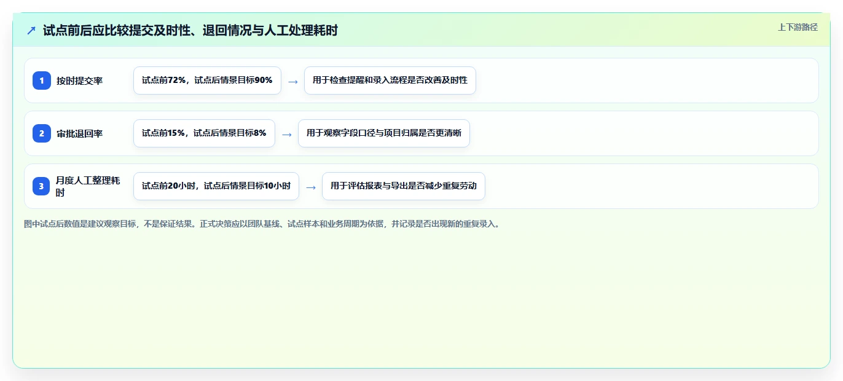This screenshot has width=843, height=381.
Task: Click the 用于检查提醒和录入流程是否改善及时性 box
Action: [x=390, y=81]
